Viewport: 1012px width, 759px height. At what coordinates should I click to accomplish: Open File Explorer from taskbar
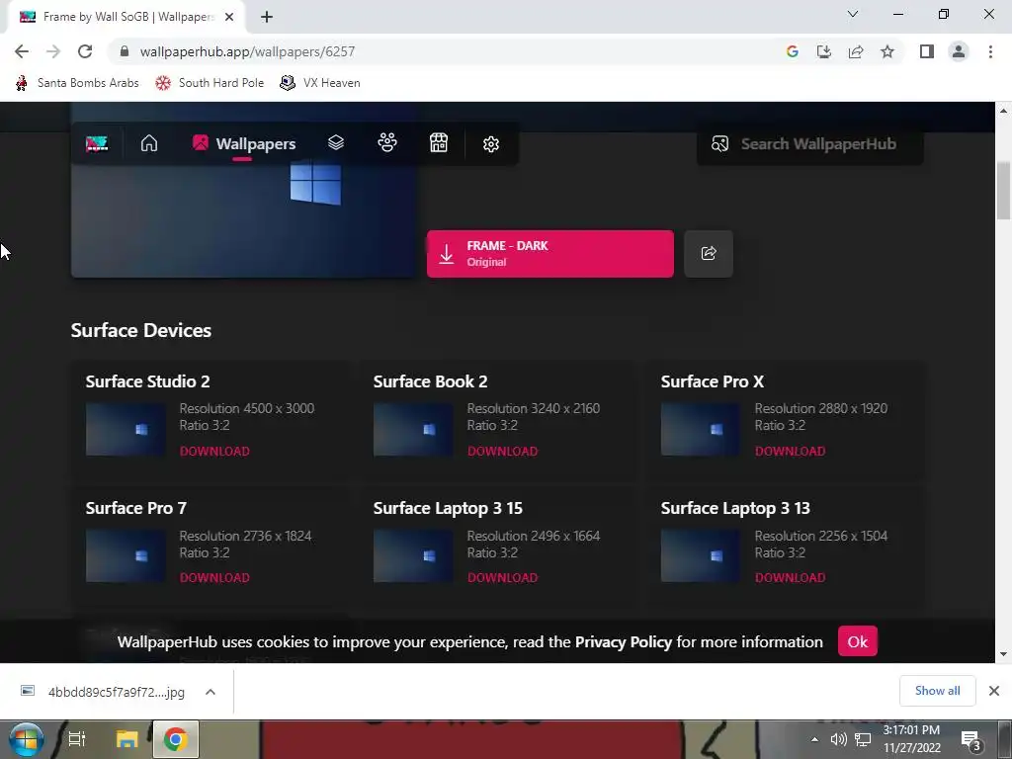(x=126, y=739)
